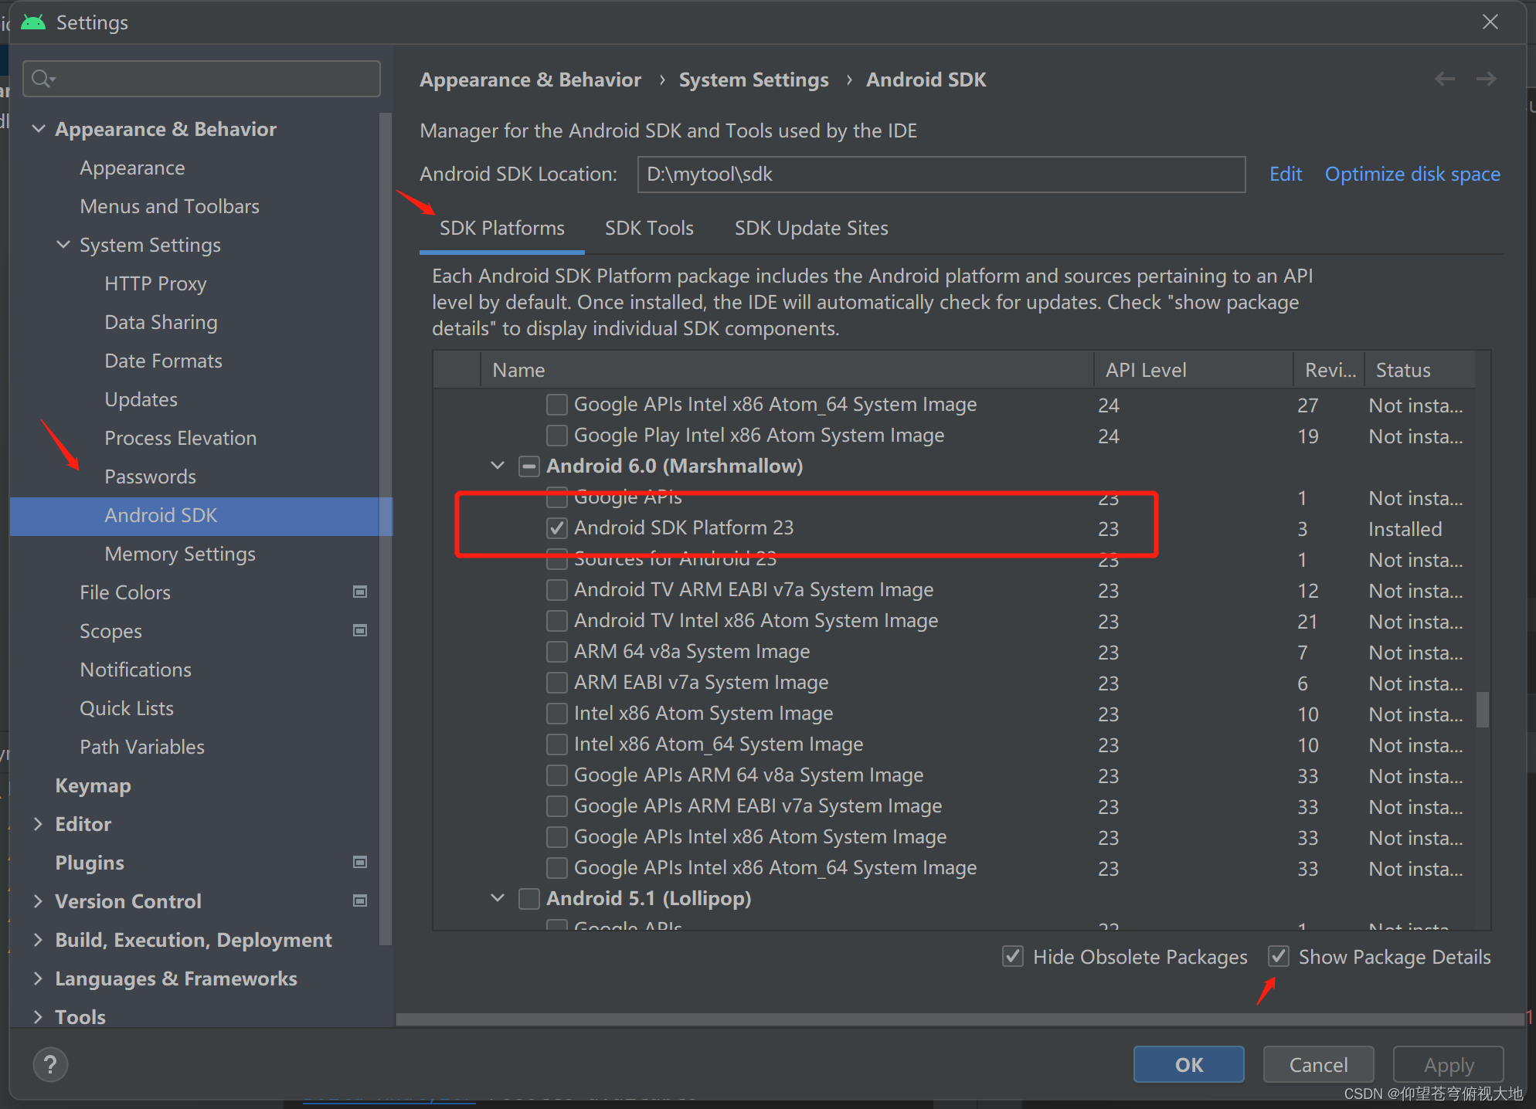This screenshot has height=1109, width=1536.
Task: Close the Settings dialog
Action: [1490, 22]
